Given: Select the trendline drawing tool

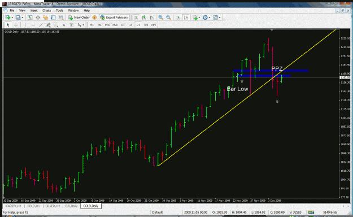Looking at the screenshot, I should 41,25.
